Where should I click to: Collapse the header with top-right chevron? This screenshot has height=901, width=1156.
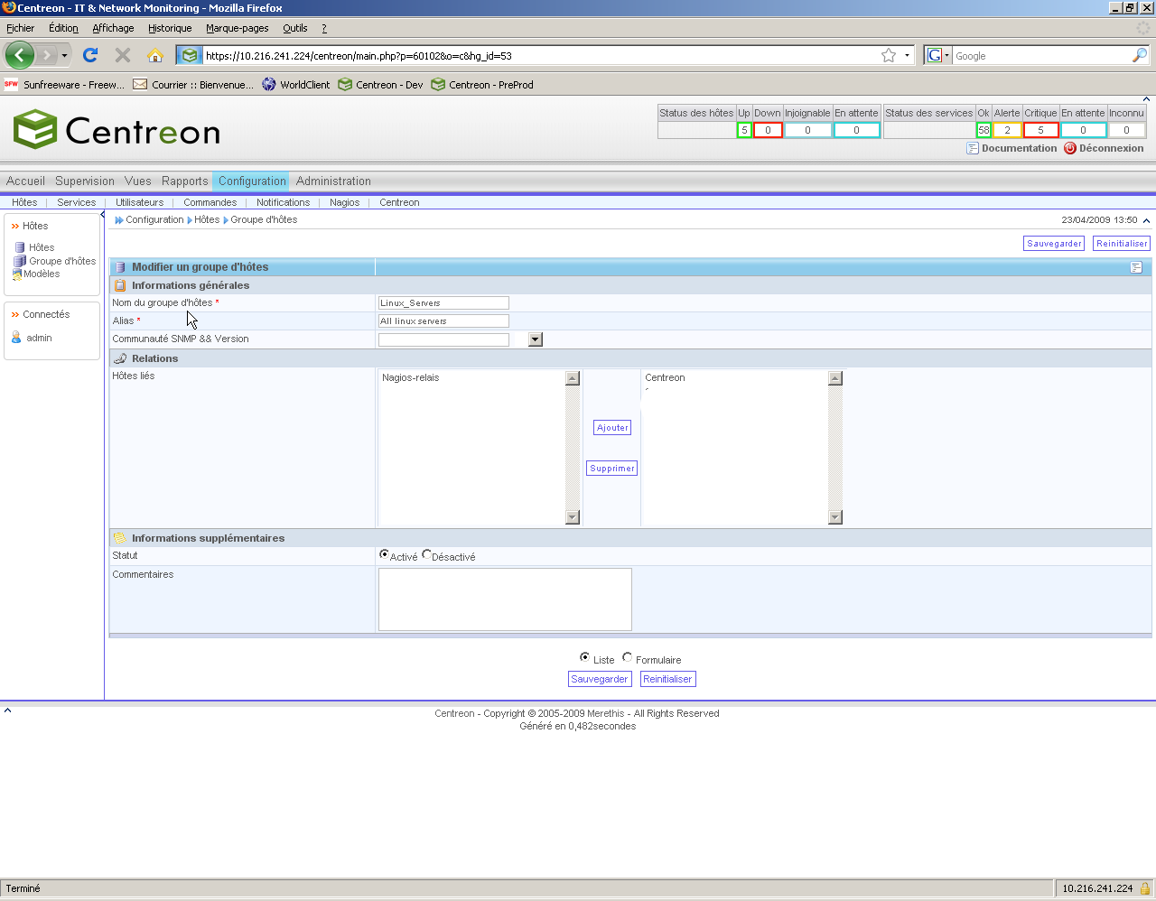(1147, 99)
